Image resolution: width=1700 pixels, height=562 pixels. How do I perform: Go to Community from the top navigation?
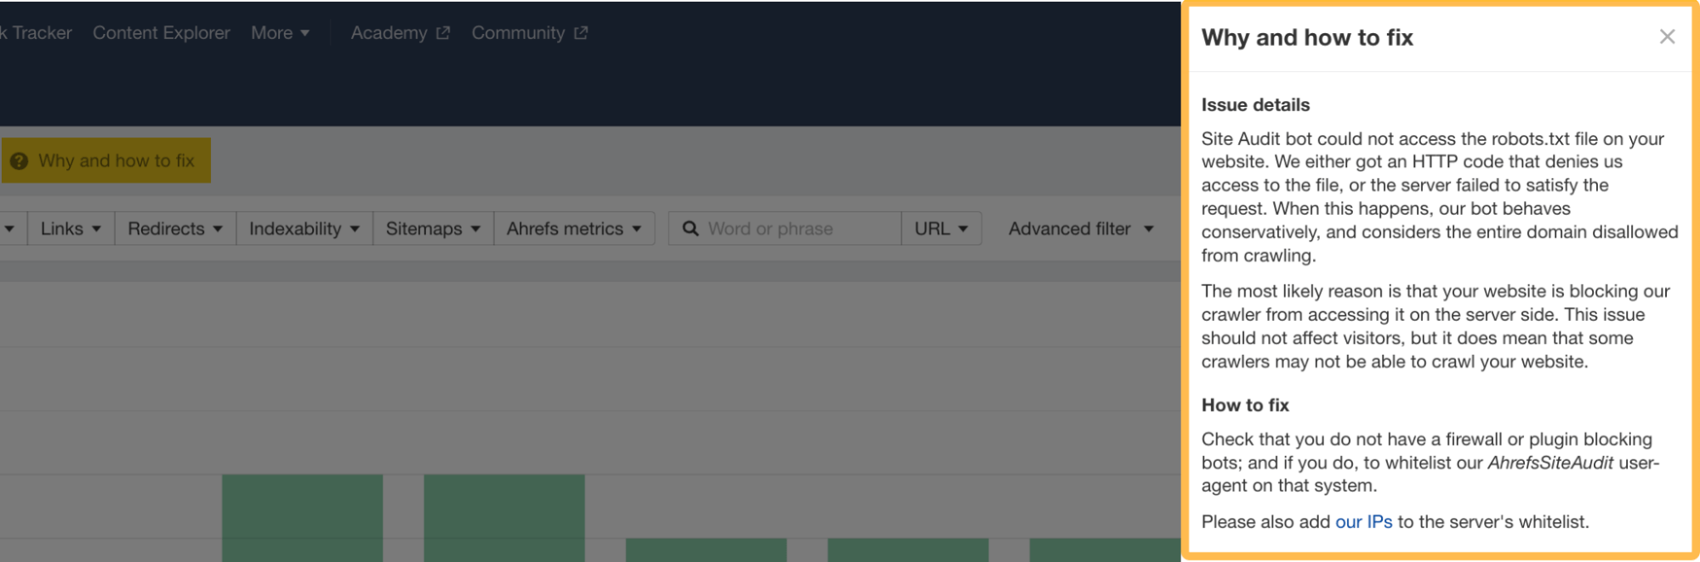pyautogui.click(x=519, y=32)
